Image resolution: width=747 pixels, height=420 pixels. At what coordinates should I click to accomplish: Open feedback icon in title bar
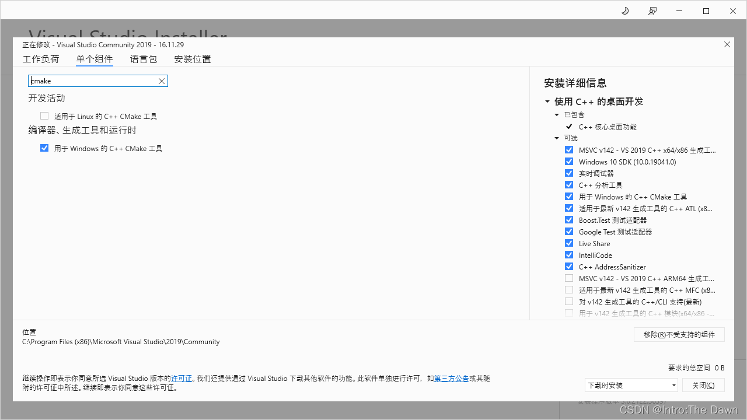pyautogui.click(x=652, y=10)
